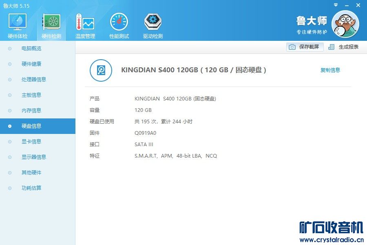This screenshot has width=367, height=245.
Task: Click the 容量 field label
Action: 95,110
